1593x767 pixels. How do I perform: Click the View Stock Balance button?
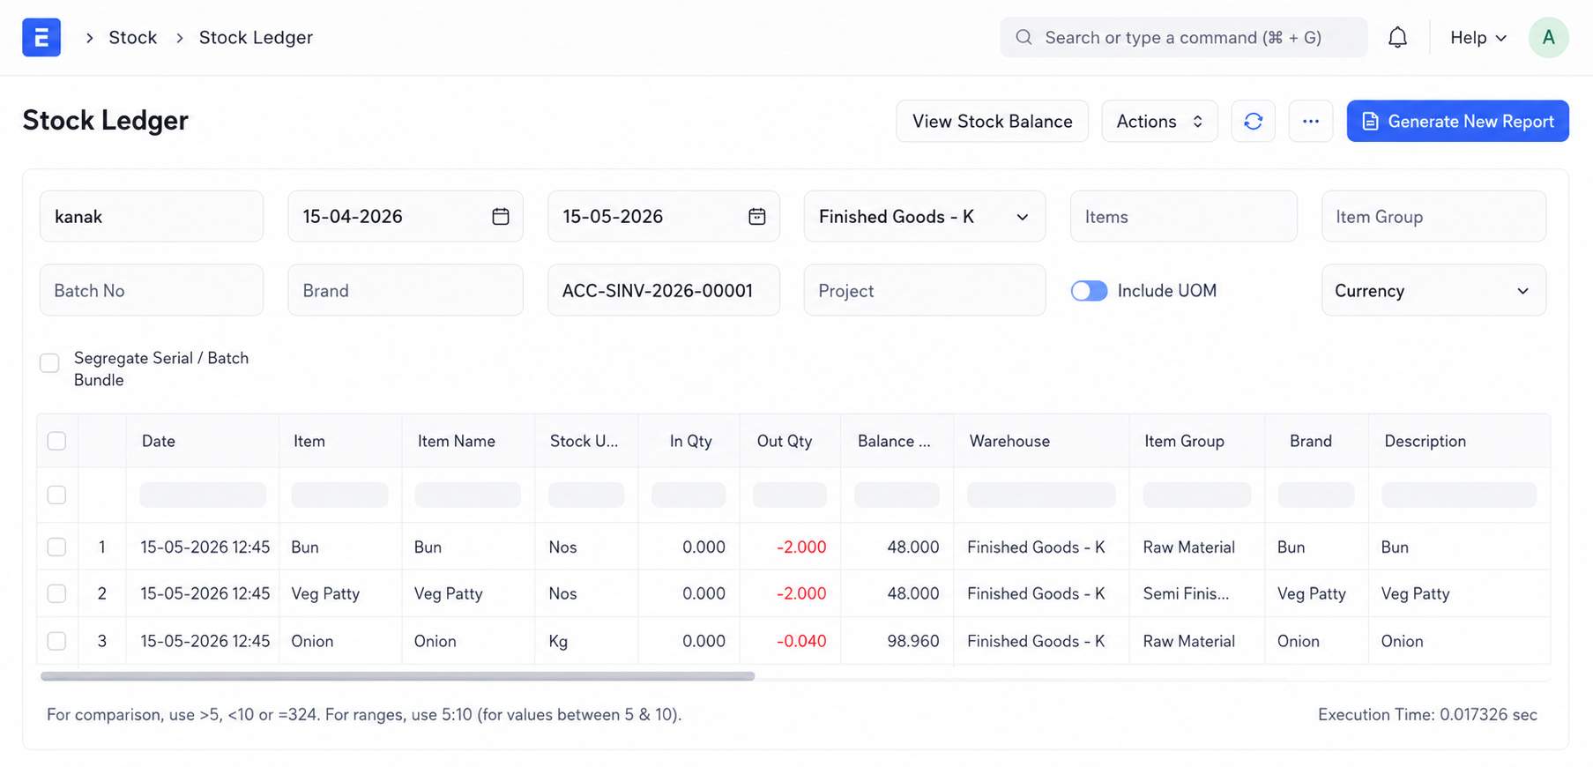coord(992,121)
